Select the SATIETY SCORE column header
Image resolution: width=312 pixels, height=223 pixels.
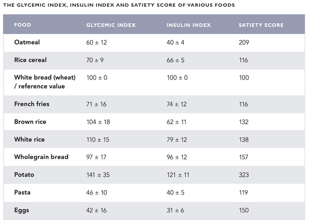[261, 25]
